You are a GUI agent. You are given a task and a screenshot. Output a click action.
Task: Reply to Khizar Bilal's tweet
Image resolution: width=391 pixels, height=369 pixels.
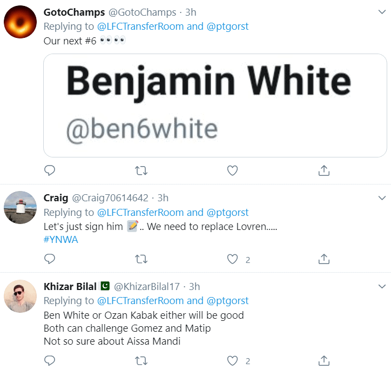50,360
